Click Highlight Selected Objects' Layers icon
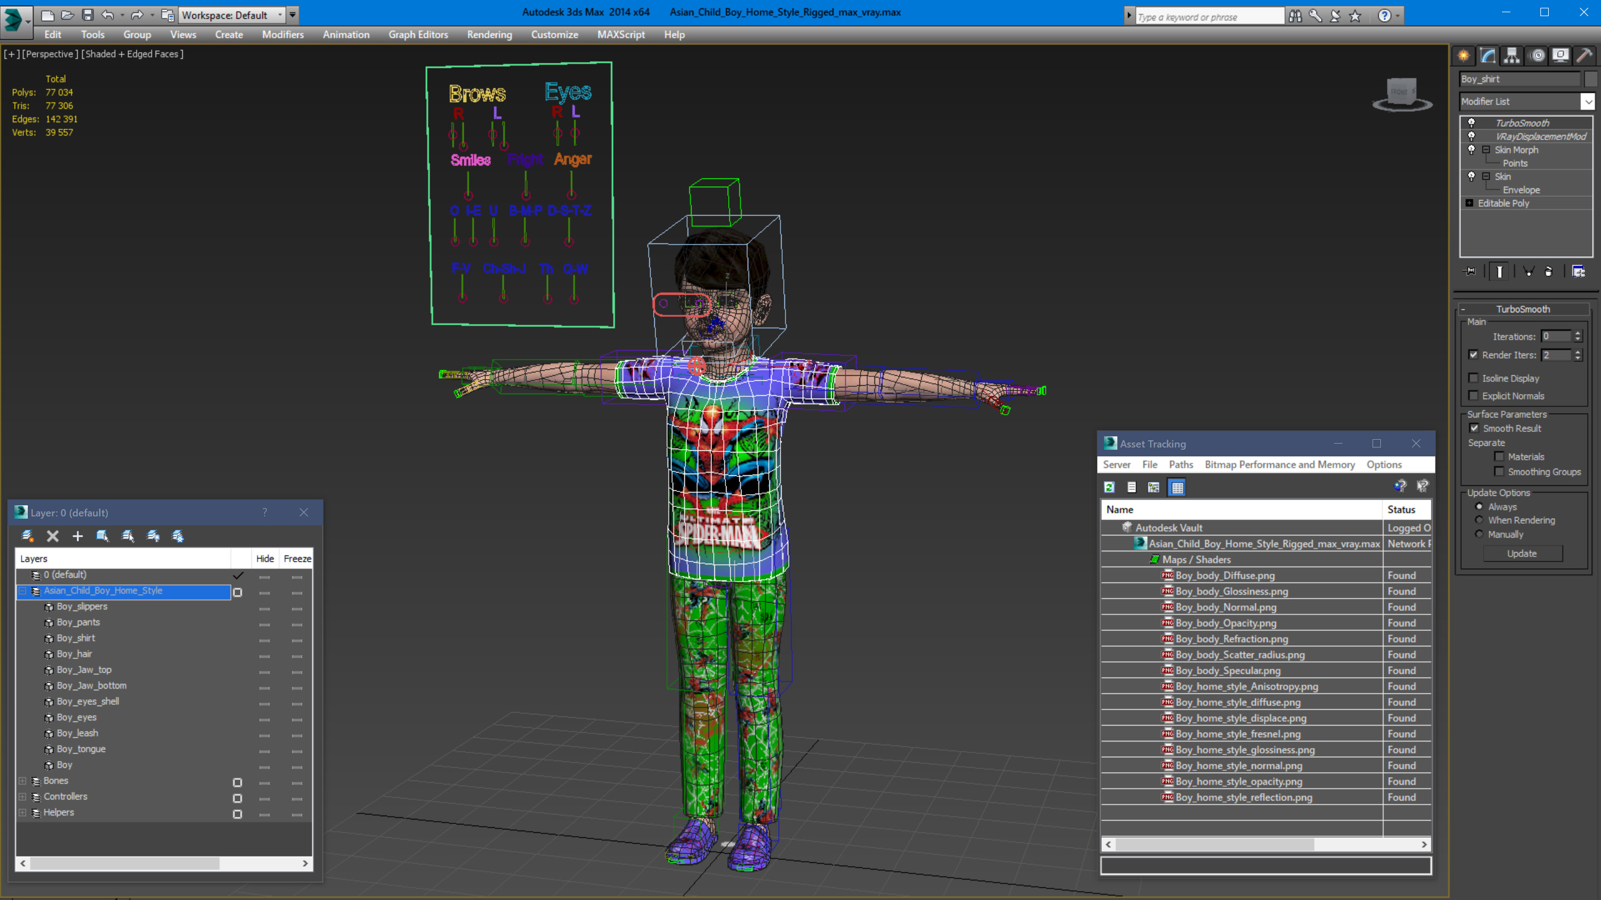1601x900 pixels. point(128,536)
